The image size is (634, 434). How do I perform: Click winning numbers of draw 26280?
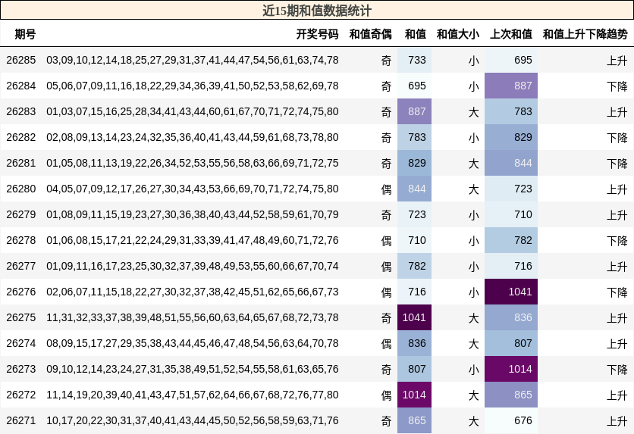(x=193, y=189)
